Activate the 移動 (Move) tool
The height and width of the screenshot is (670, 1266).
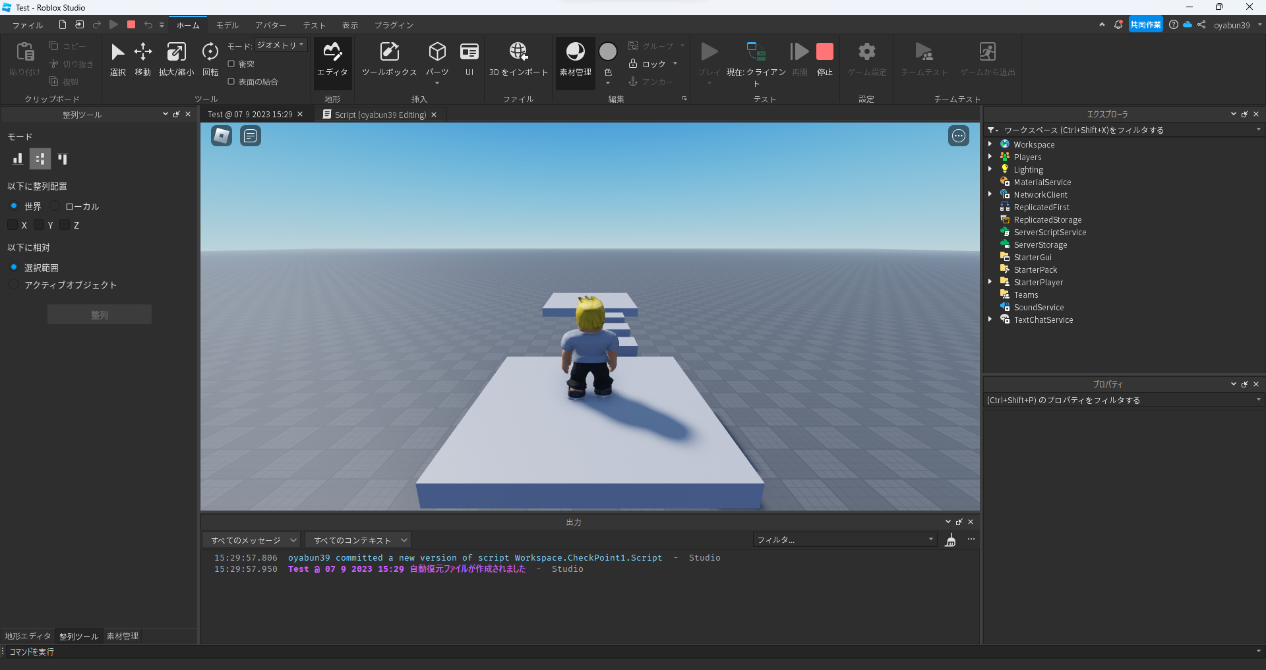pyautogui.click(x=143, y=59)
